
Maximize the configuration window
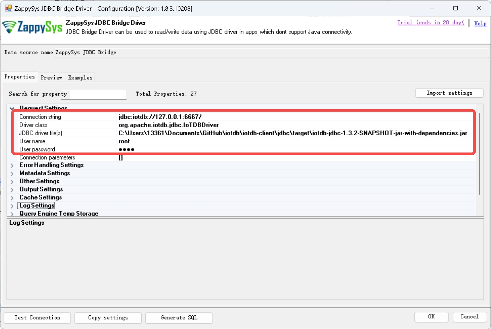455,8
